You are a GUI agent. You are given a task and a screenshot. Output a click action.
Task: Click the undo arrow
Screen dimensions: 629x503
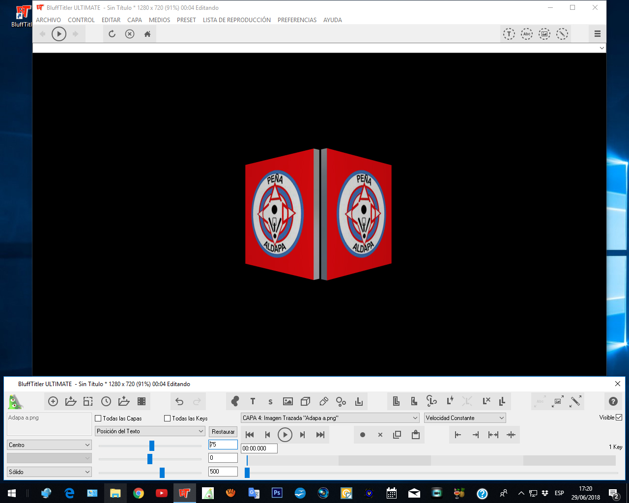179,401
